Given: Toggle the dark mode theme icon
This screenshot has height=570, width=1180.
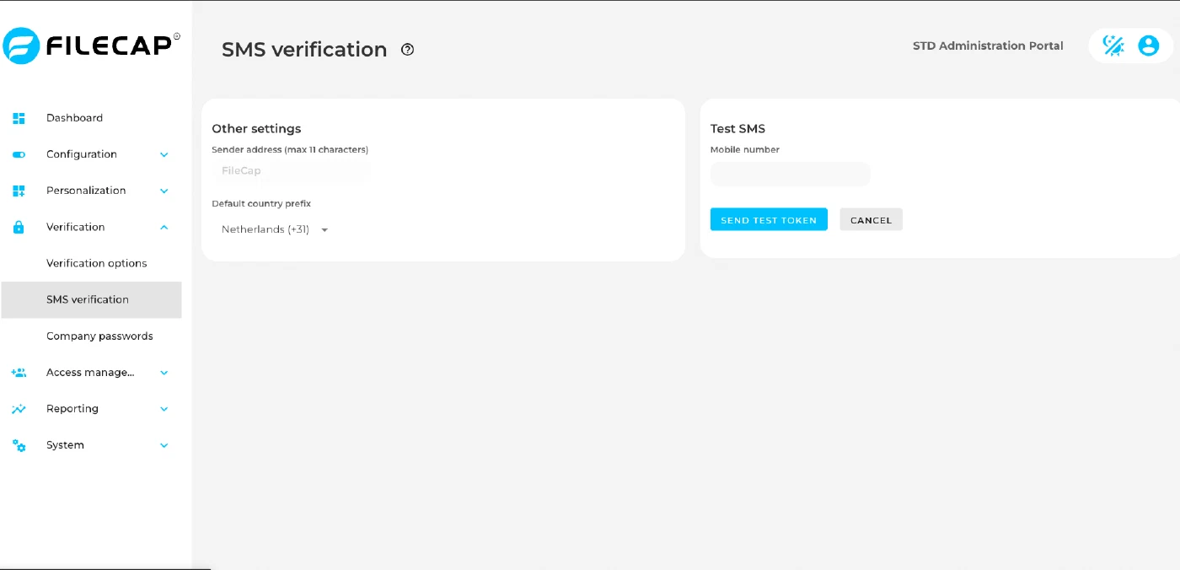Looking at the screenshot, I should (x=1113, y=46).
